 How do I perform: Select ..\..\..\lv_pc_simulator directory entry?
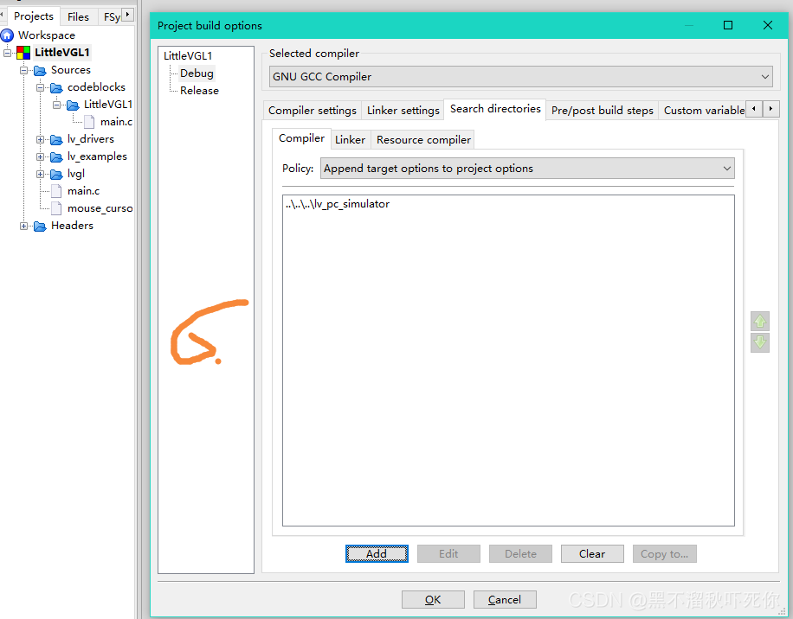tap(338, 204)
